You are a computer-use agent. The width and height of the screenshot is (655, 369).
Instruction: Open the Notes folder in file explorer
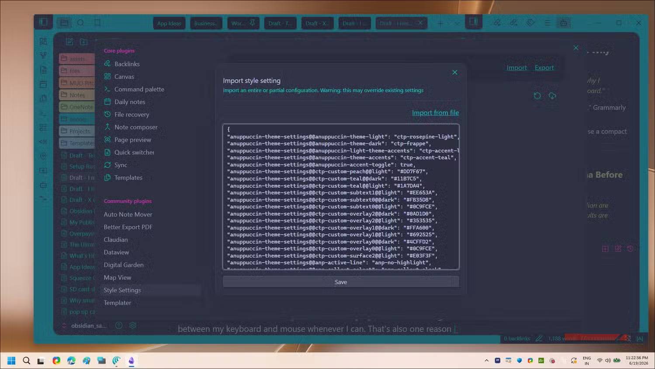click(77, 95)
